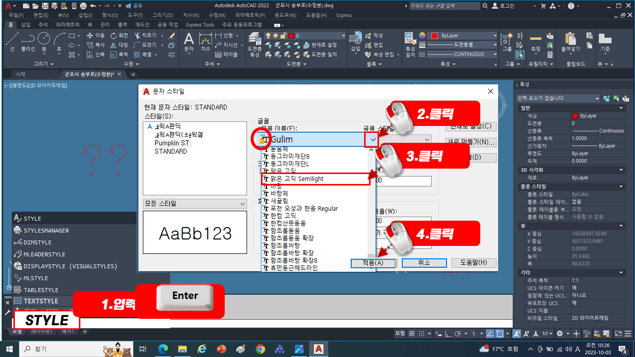Screen dimensions: 635x357
Task: Open the Text (문자) tool
Action: 189,42
